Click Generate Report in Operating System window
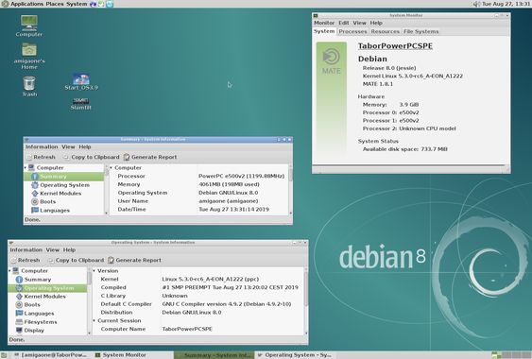The image size is (532, 359). 135,260
